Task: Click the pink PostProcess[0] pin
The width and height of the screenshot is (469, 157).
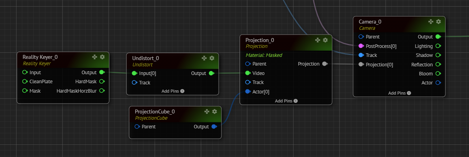Action: [x=361, y=46]
